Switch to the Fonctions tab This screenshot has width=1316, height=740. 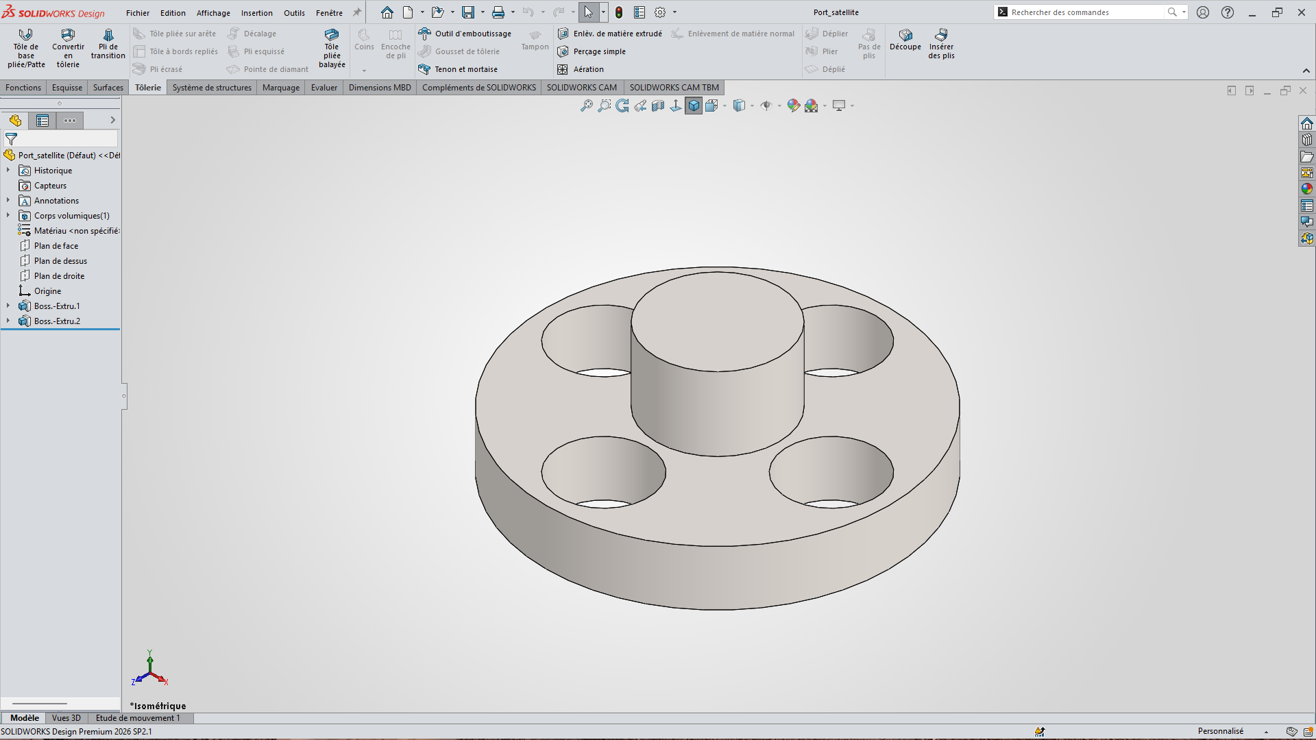pyautogui.click(x=23, y=87)
